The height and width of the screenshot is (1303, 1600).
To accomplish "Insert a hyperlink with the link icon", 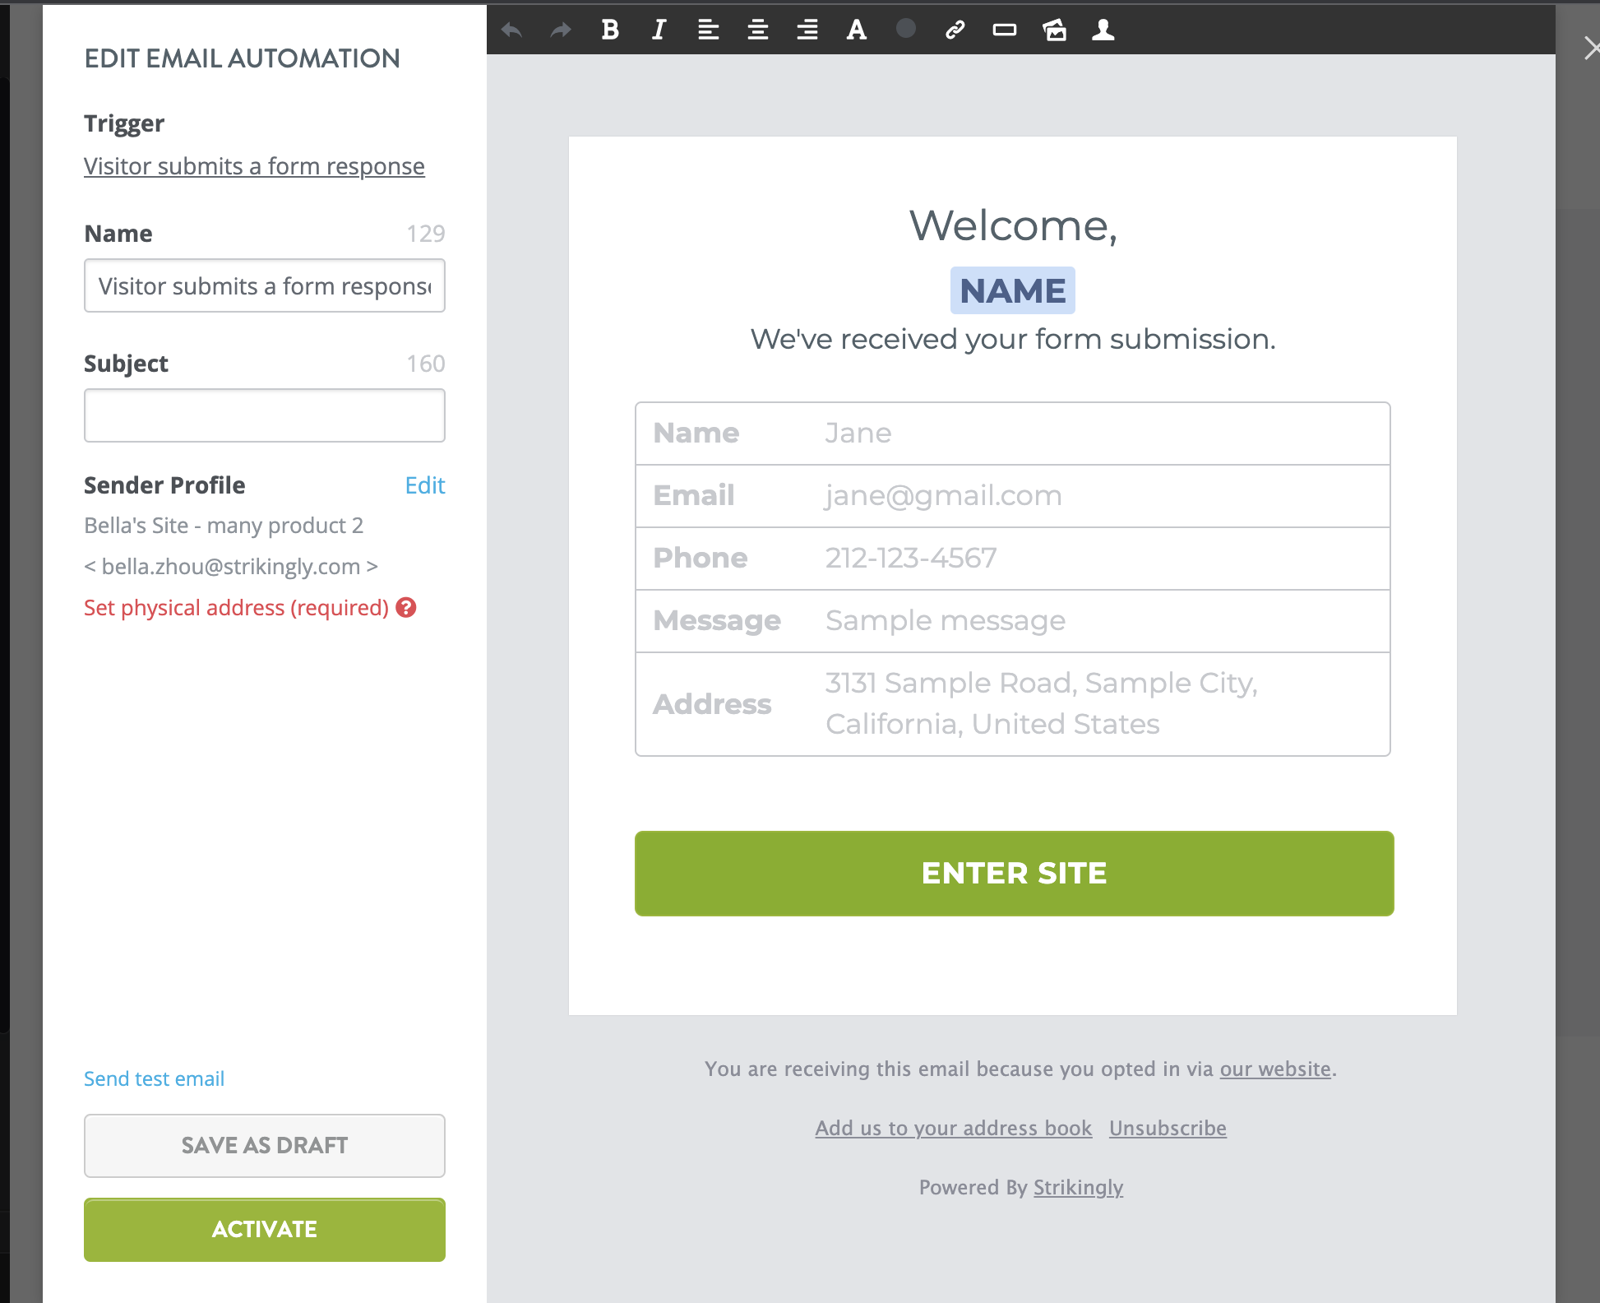I will [x=955, y=30].
